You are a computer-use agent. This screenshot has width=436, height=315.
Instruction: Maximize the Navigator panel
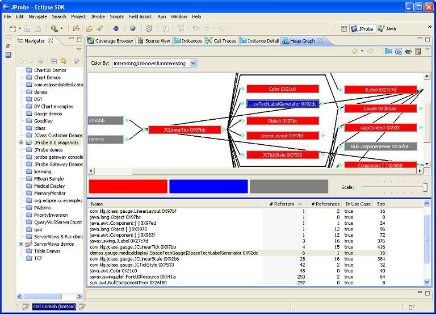[x=79, y=40]
